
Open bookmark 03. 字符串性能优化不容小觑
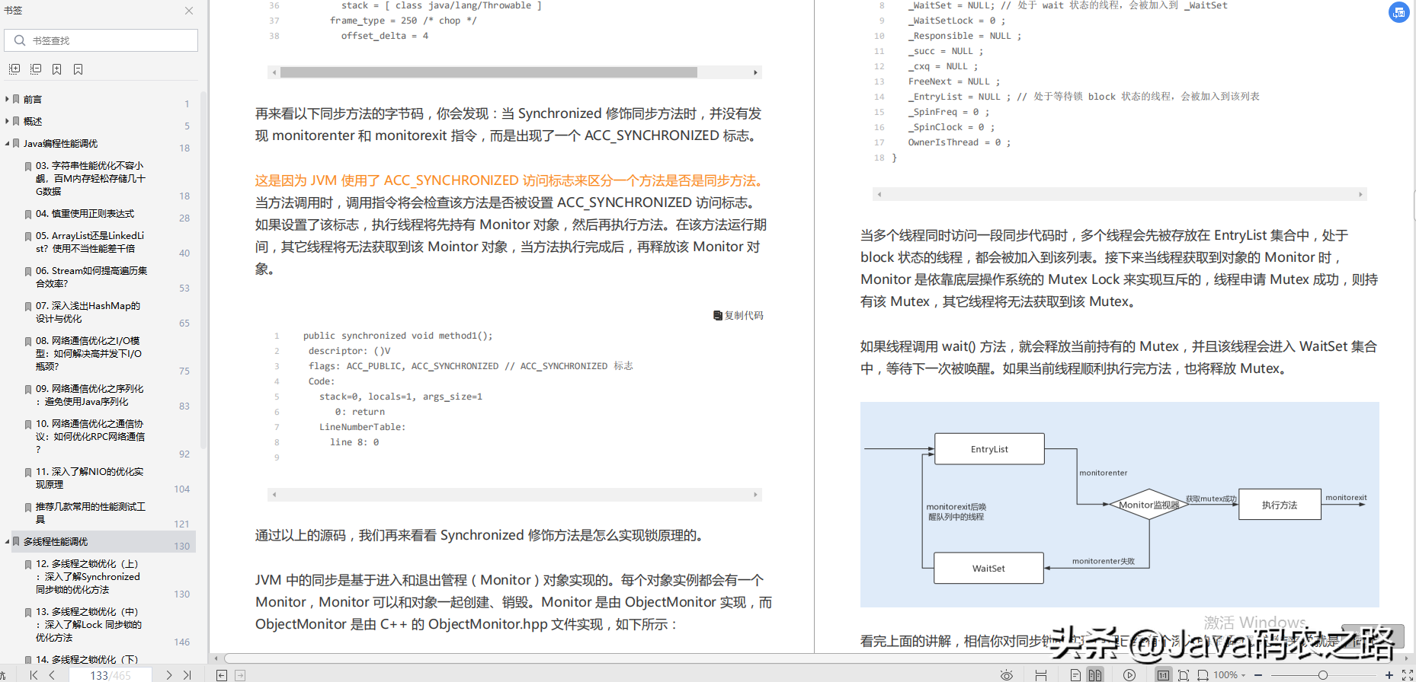[90, 178]
